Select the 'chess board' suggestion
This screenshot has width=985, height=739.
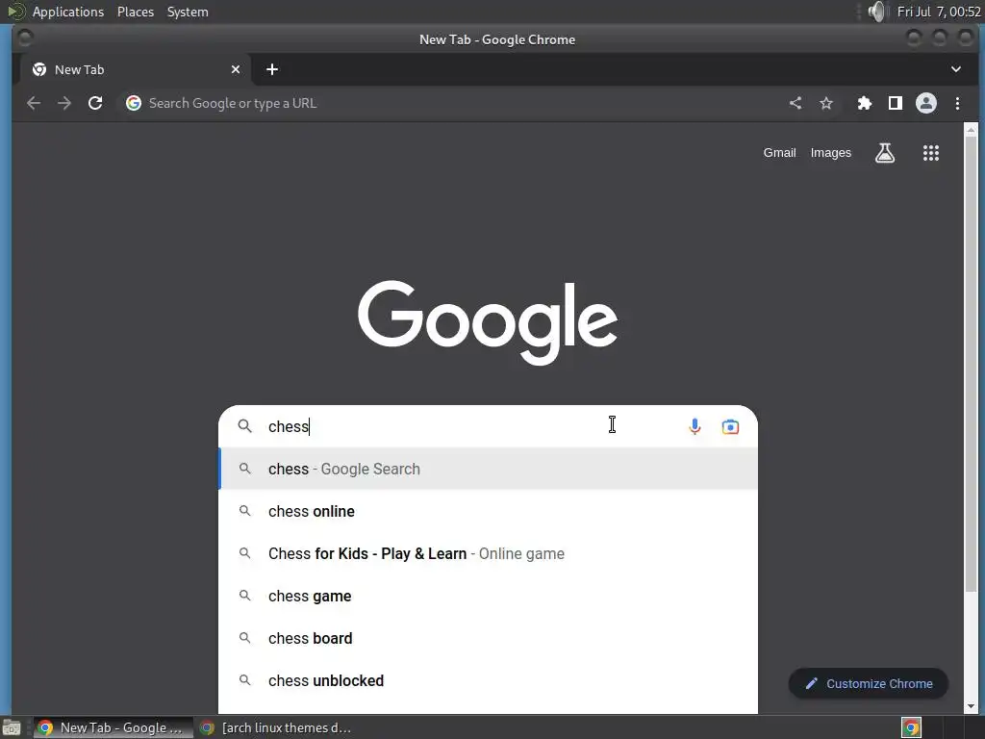pos(488,639)
